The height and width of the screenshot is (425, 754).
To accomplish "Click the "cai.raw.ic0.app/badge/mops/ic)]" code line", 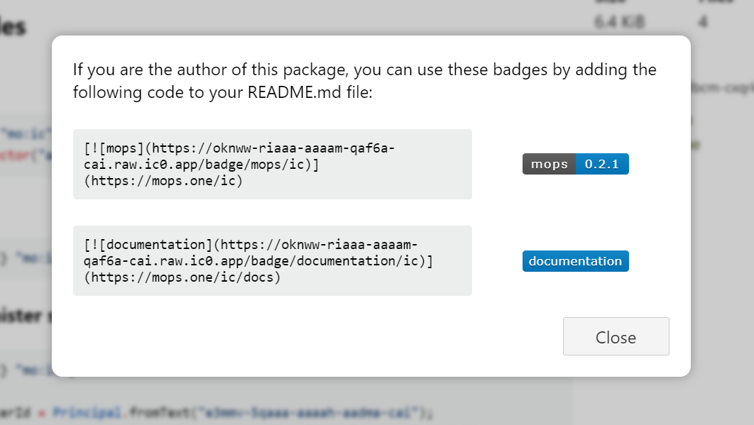I will 201,165.
